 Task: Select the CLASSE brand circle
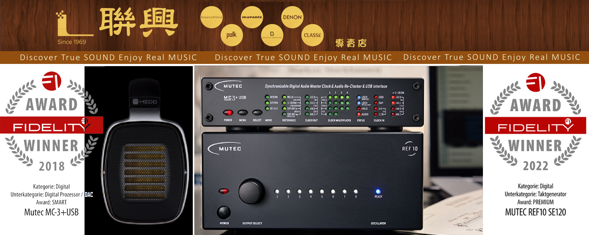tap(312, 35)
